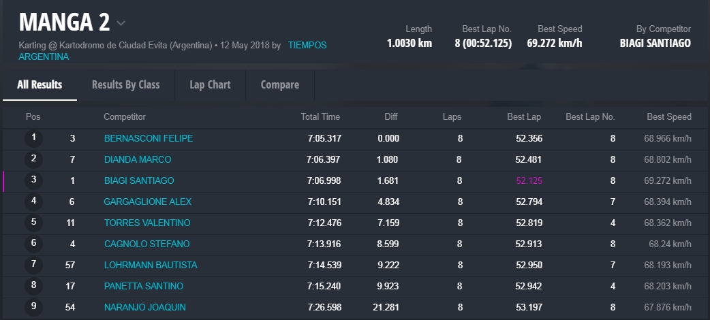Select BIAGI SANTIAGO in results table

(138, 181)
